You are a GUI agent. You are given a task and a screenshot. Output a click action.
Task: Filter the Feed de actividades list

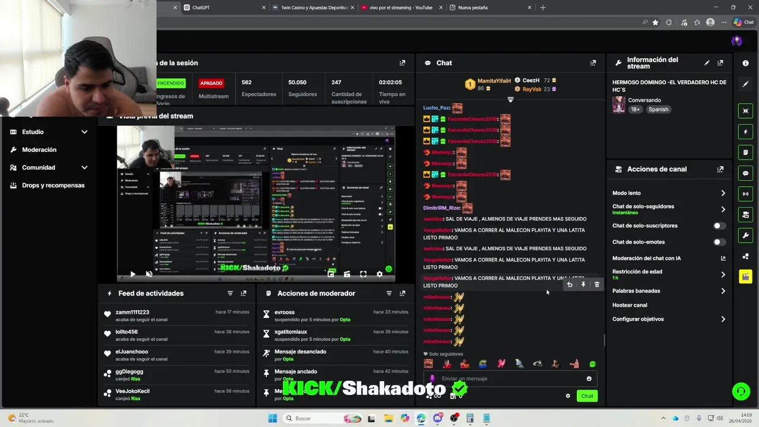tap(230, 294)
